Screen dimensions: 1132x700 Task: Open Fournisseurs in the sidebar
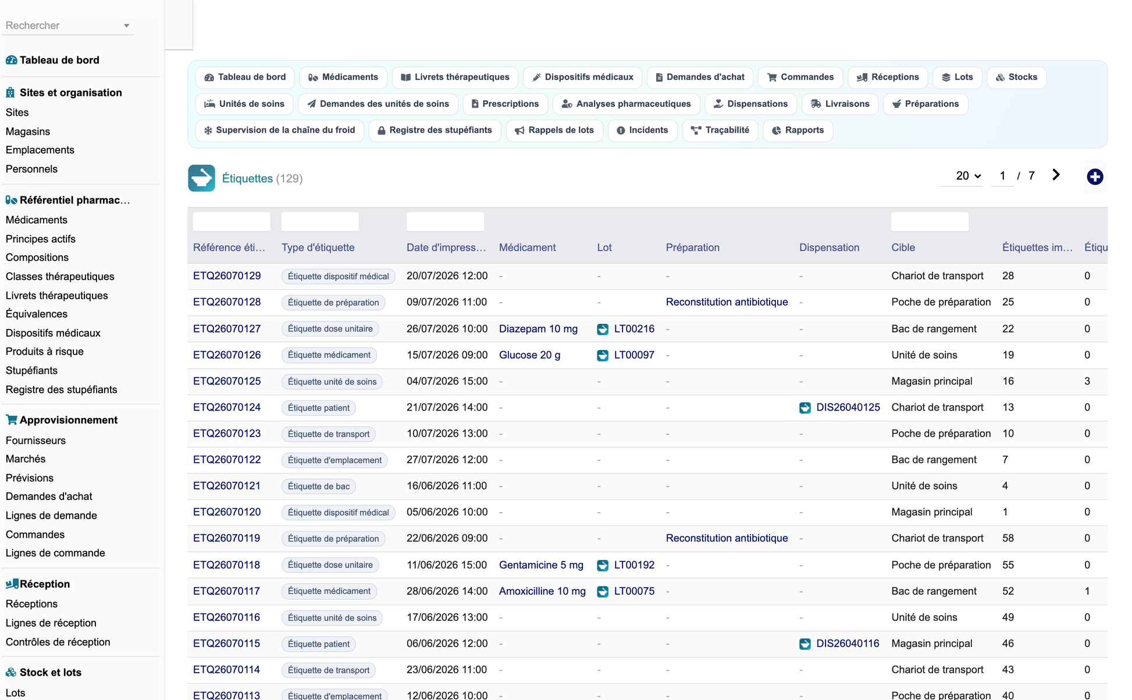click(x=35, y=441)
